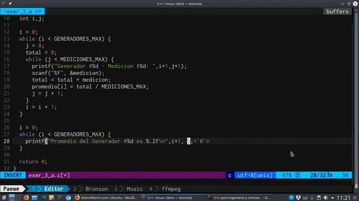Image resolution: width=359 pixels, height=201 pixels.
Task: Click the buffers label in tabline
Action: (x=337, y=11)
